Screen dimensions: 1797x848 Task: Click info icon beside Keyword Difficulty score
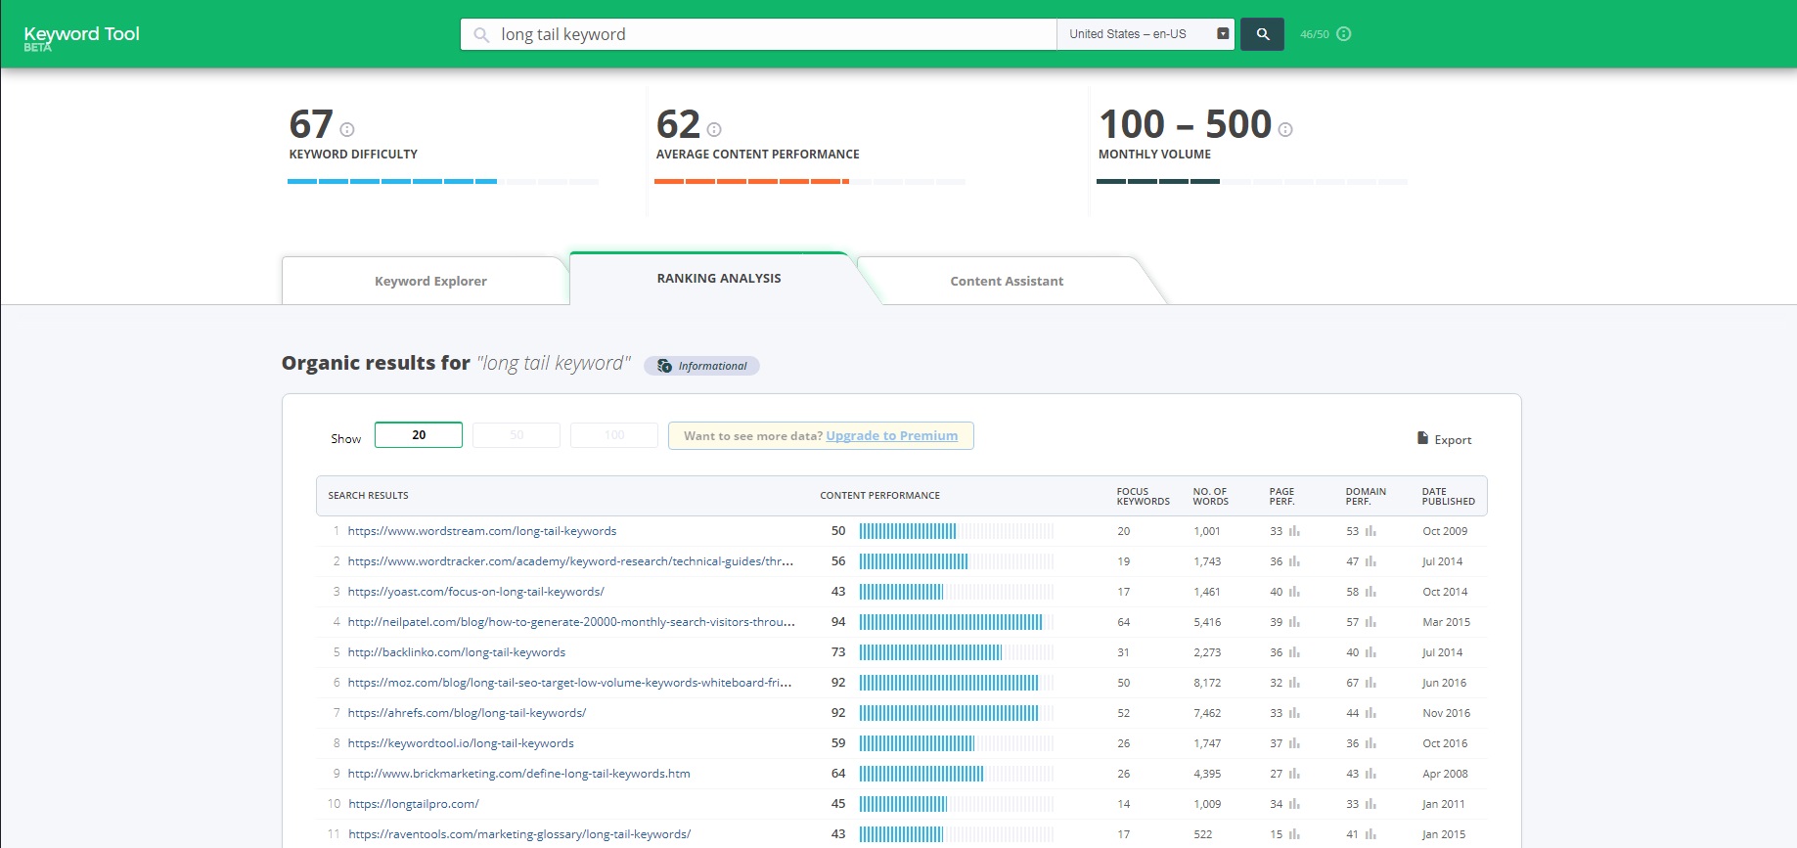[x=347, y=129]
